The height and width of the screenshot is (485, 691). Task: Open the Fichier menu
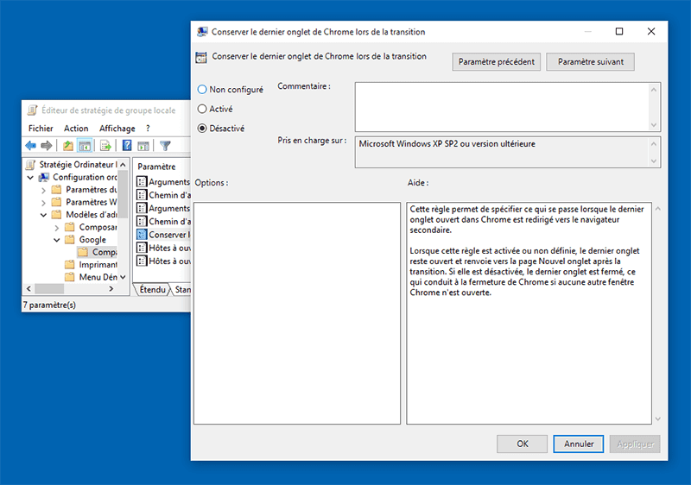tap(41, 128)
